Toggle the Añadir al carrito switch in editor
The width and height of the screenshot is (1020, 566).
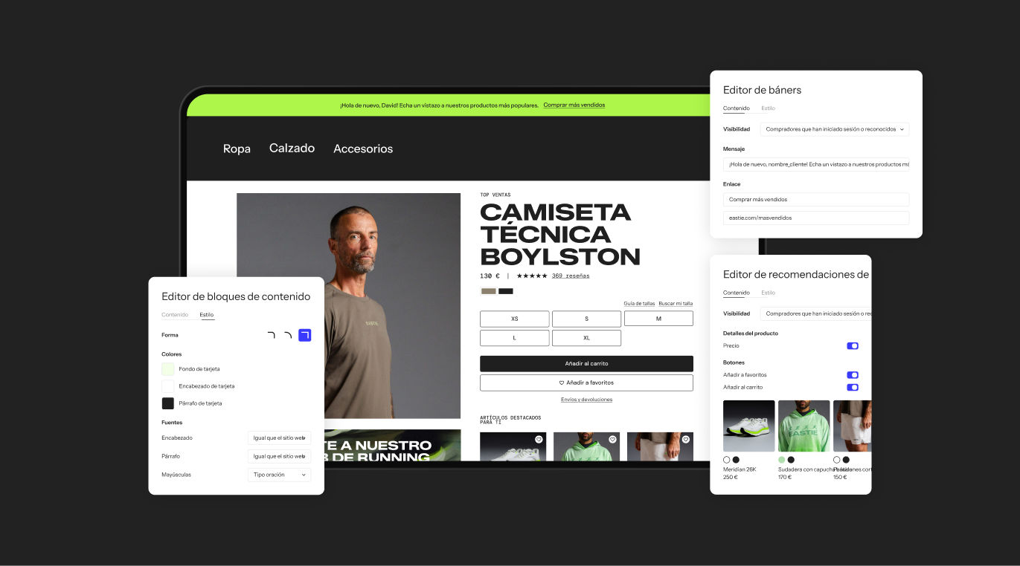(853, 387)
